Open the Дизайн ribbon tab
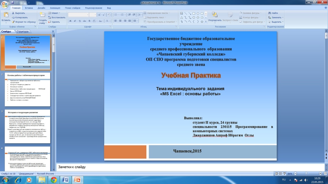The height and width of the screenshot is (184, 328). [41, 8]
